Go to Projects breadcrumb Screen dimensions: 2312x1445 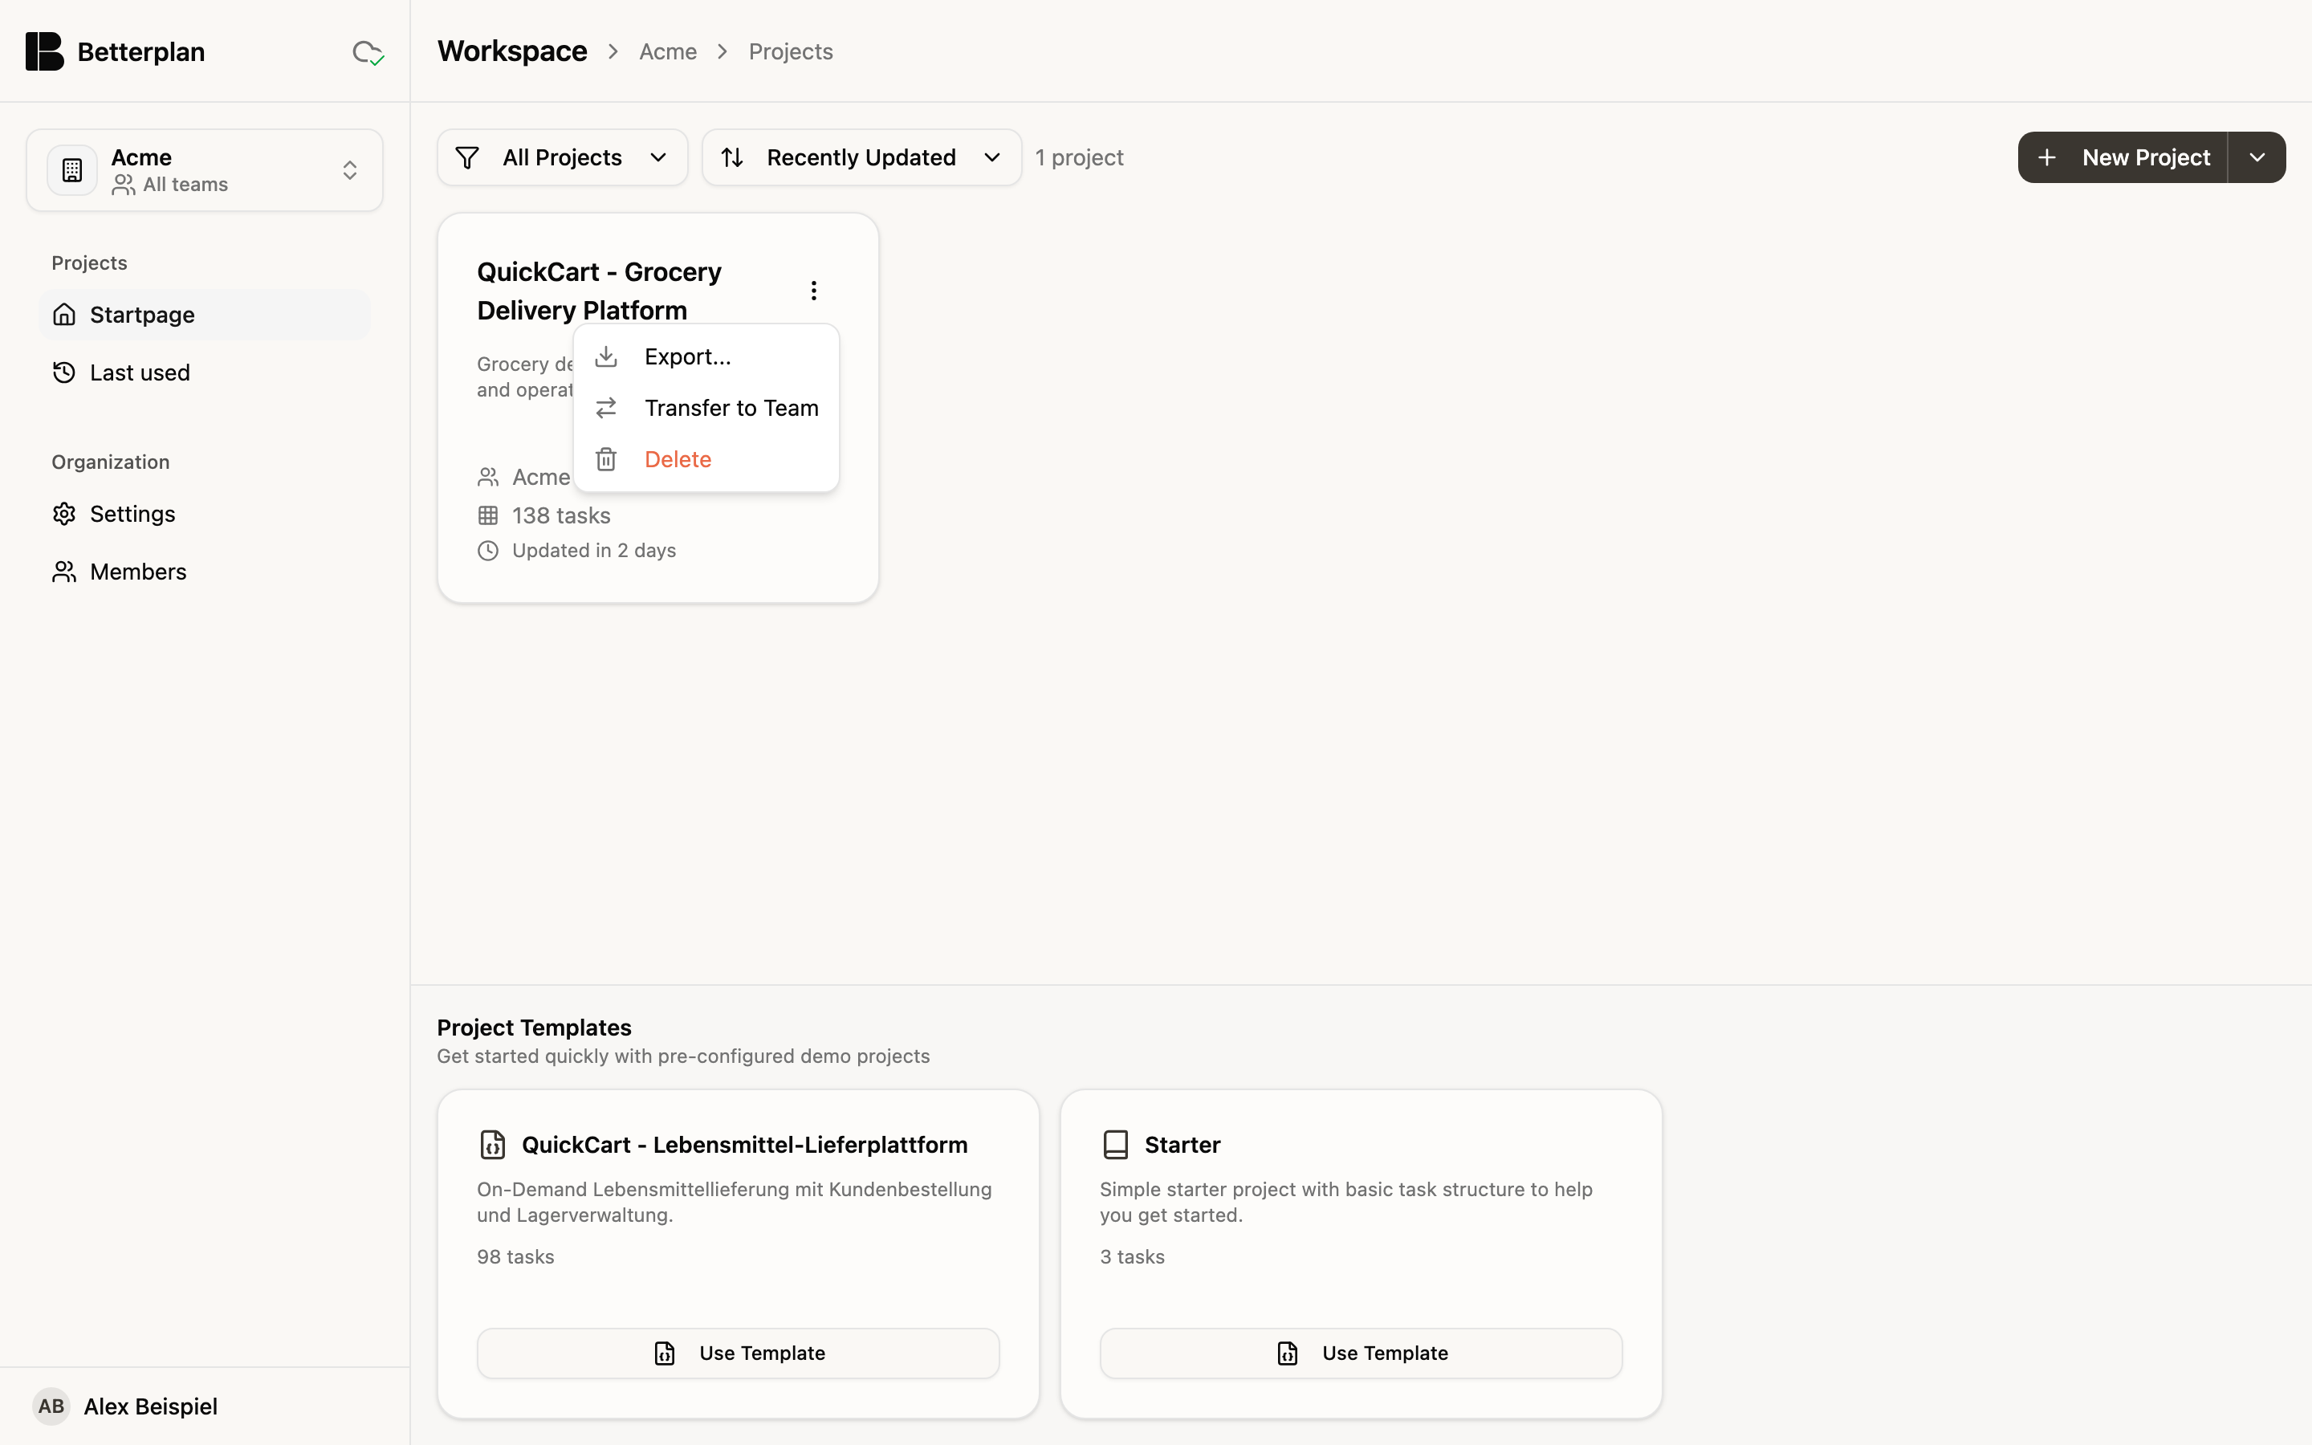791,51
